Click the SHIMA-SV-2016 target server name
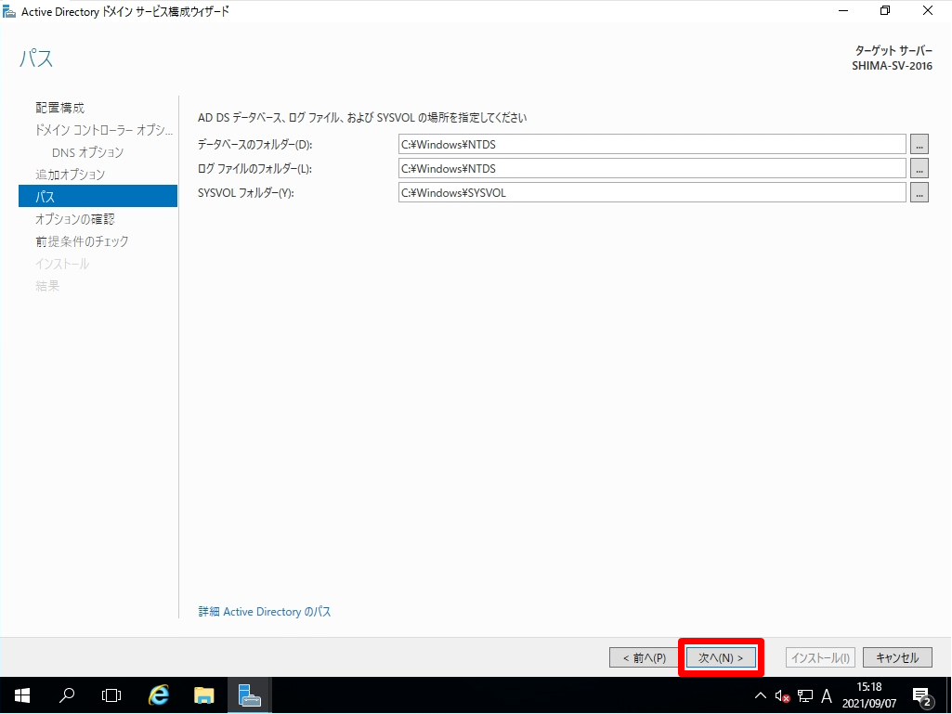Image resolution: width=952 pixels, height=714 pixels. click(892, 66)
